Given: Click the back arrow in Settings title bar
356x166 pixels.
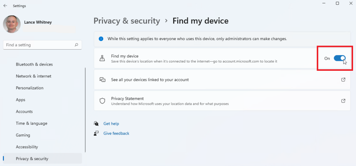Looking at the screenshot, I should click(x=5, y=6).
